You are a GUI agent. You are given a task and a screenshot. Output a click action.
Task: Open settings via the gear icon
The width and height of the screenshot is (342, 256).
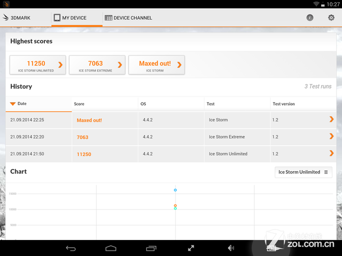point(331,18)
